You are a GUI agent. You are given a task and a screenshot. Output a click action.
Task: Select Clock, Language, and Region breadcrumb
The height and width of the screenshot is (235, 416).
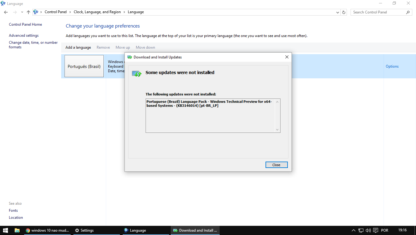[97, 12]
